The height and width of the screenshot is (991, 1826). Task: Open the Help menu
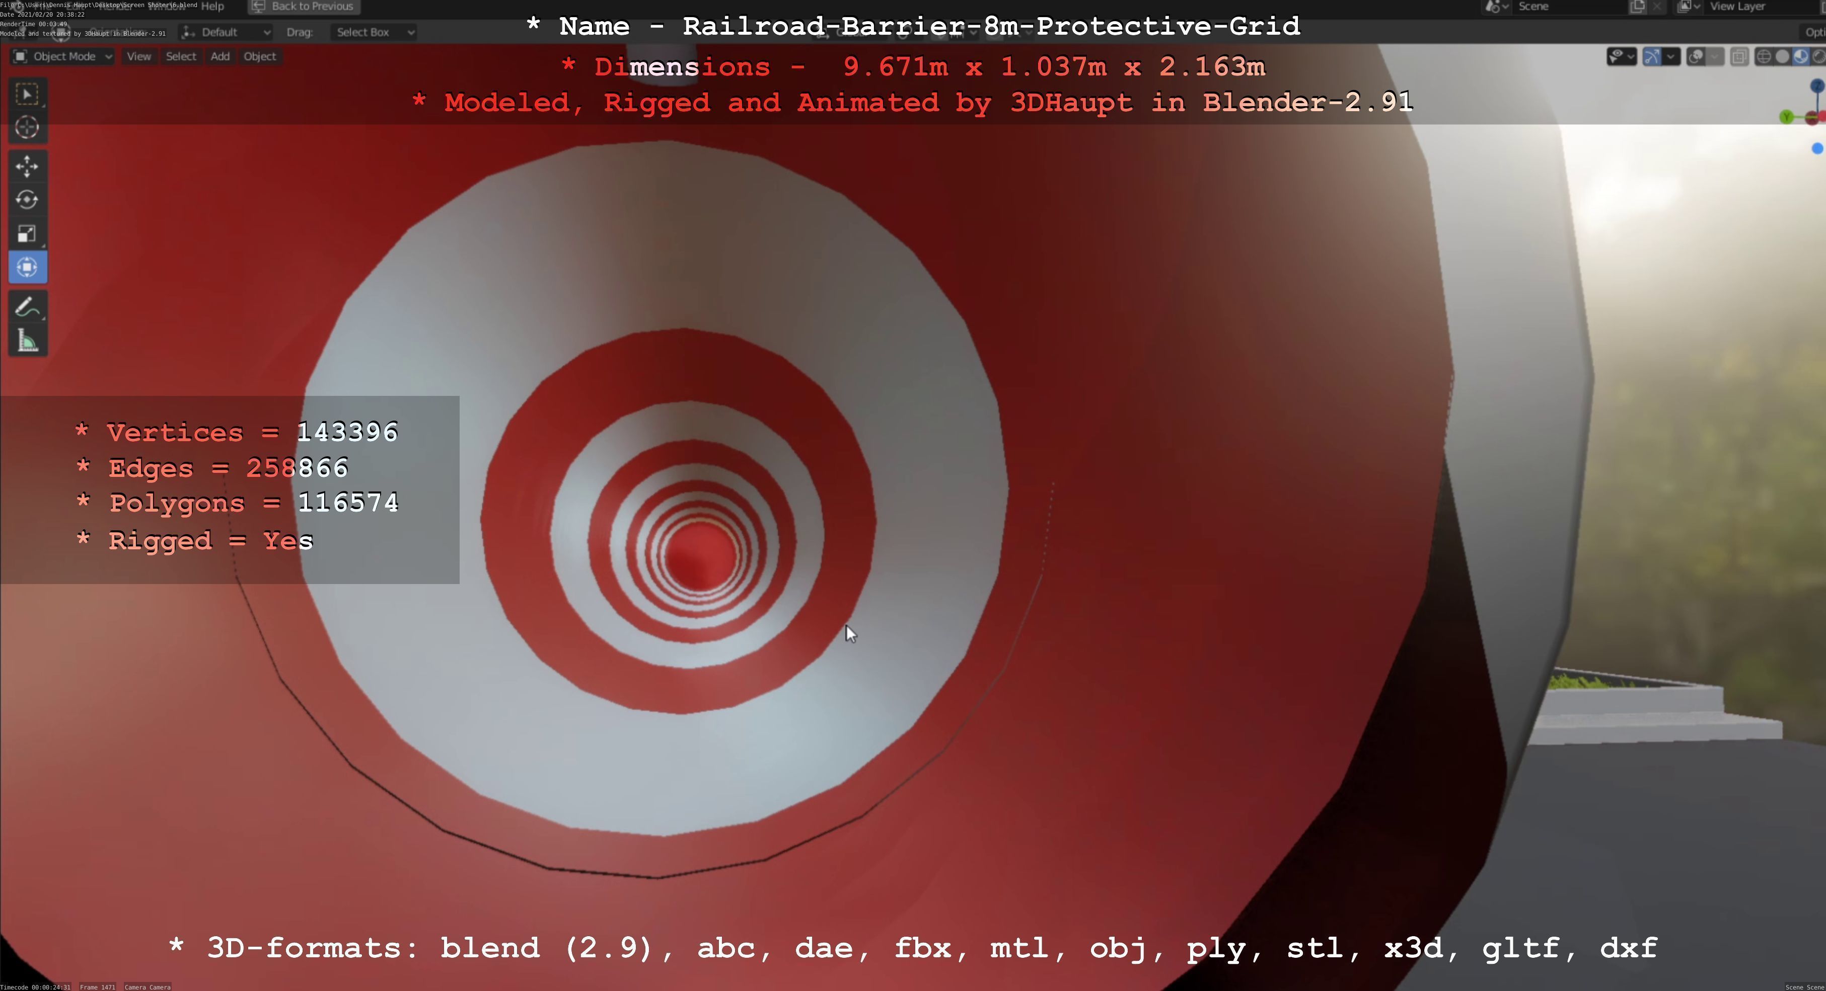coord(212,7)
